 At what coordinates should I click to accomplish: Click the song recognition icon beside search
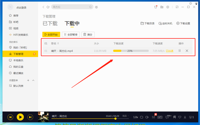click(96, 7)
